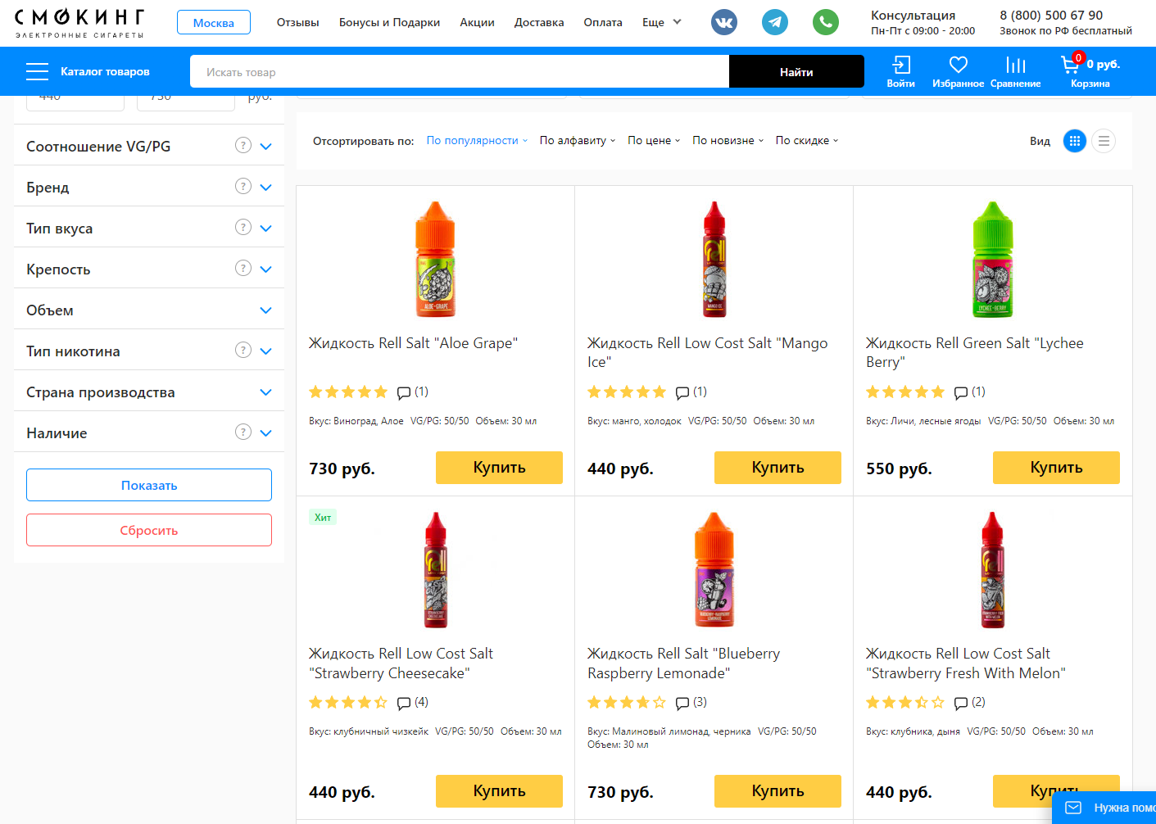Open the Корзина shopping cart icon
The image size is (1156, 824).
tap(1071, 64)
